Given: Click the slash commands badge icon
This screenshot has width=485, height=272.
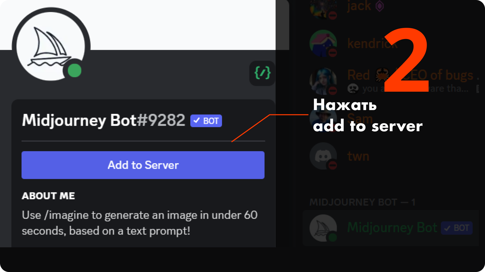Looking at the screenshot, I should 262,73.
